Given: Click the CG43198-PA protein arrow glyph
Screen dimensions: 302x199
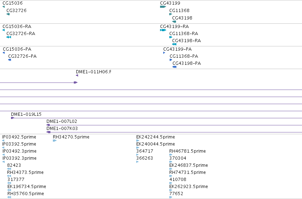Looking at the screenshot, I should pos(175,67).
